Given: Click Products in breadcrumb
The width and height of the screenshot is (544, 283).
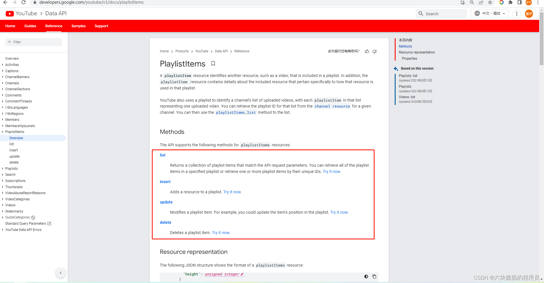Looking at the screenshot, I should tap(182, 51).
